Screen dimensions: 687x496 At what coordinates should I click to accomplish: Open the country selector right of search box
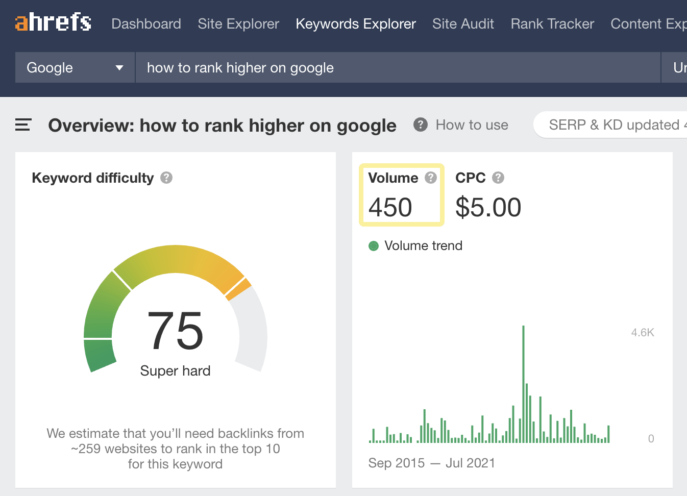pos(675,67)
